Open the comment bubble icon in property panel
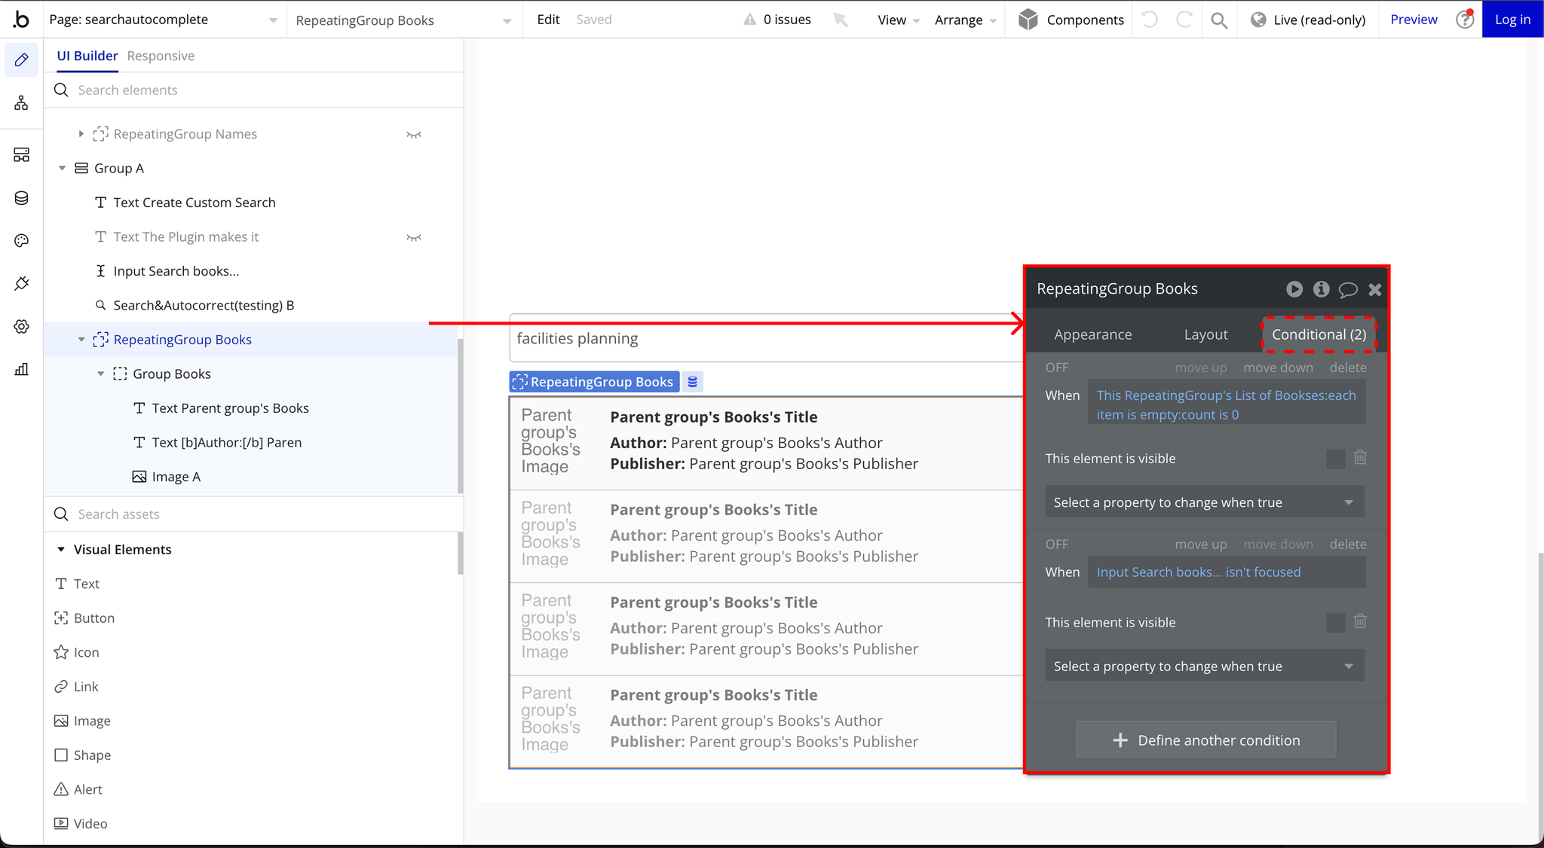 click(1347, 289)
